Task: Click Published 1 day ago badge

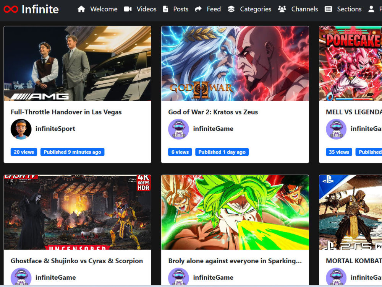Action: (222, 152)
